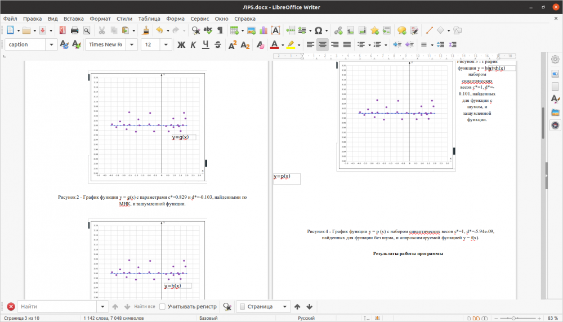Open the sidebar Navigator compass icon

pos(555,126)
